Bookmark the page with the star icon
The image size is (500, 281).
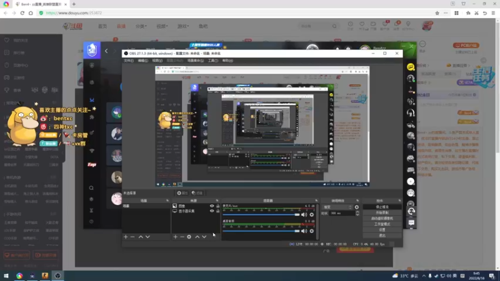(x=437, y=13)
